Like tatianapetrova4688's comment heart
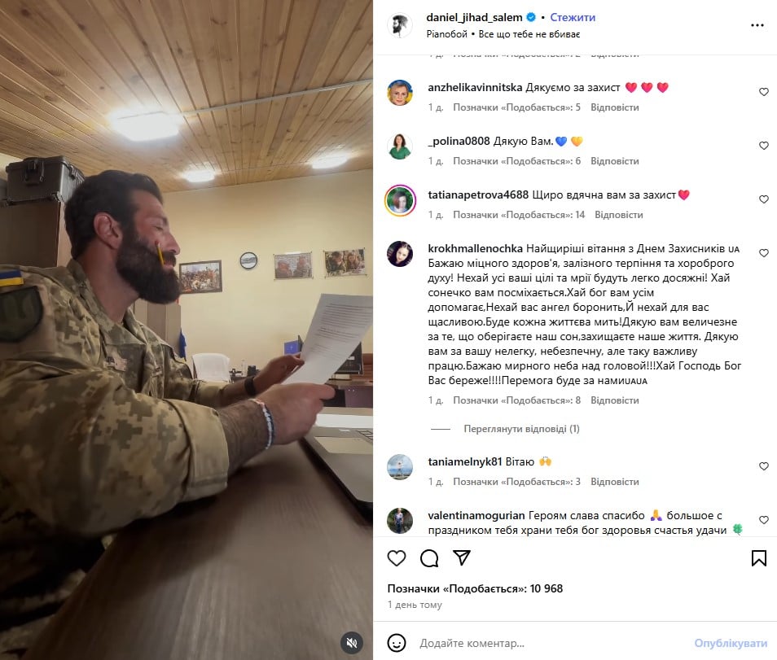Viewport: 777px width, 660px height. click(x=764, y=199)
